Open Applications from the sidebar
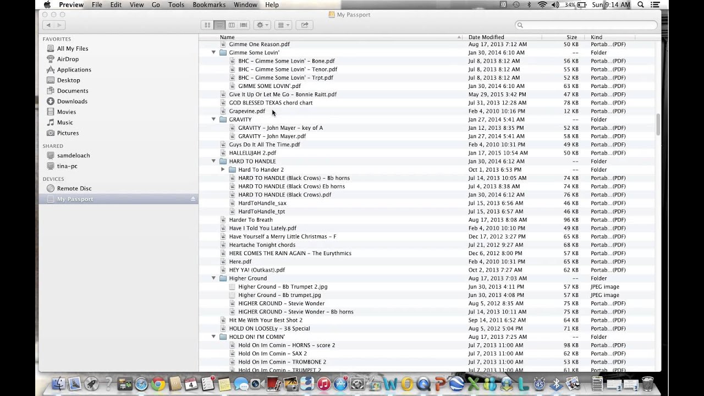 pyautogui.click(x=74, y=69)
